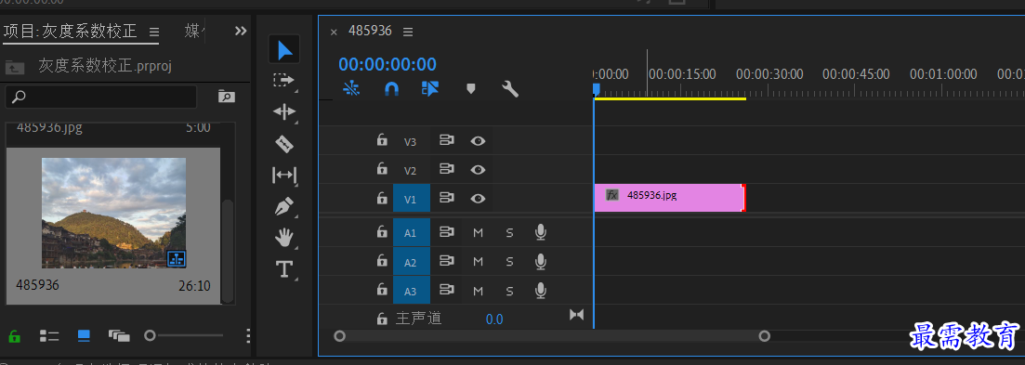The height and width of the screenshot is (365, 1025).
Task: Target track V1 header
Action: tap(411, 199)
